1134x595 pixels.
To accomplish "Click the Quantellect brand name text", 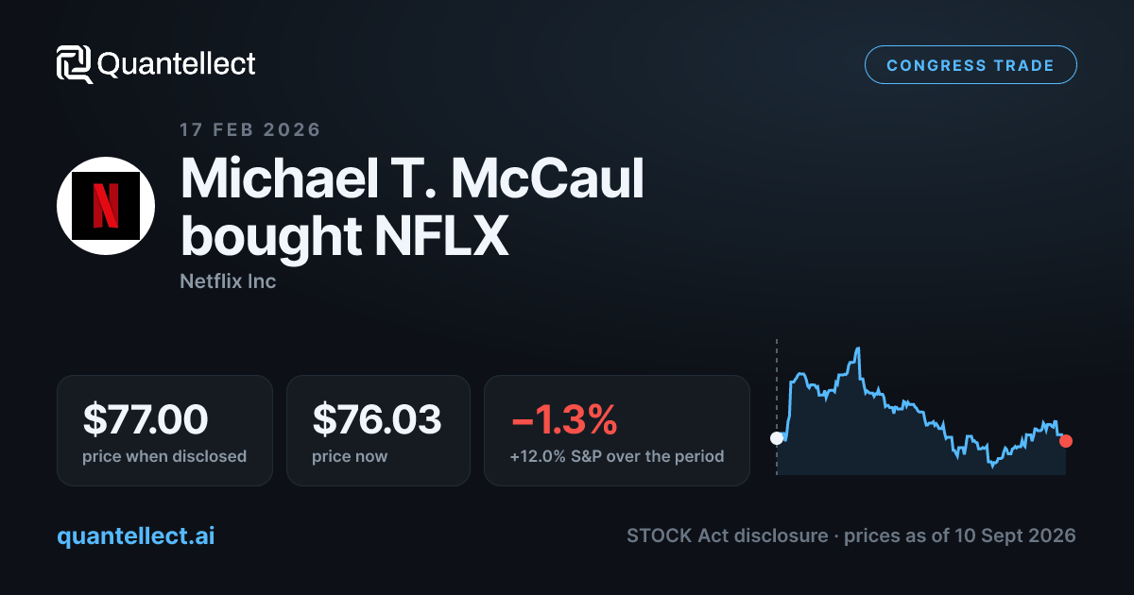I will [x=177, y=64].
